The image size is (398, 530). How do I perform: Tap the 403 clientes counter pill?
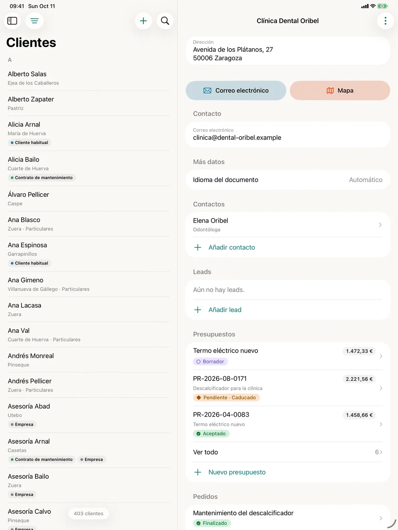coord(89,513)
